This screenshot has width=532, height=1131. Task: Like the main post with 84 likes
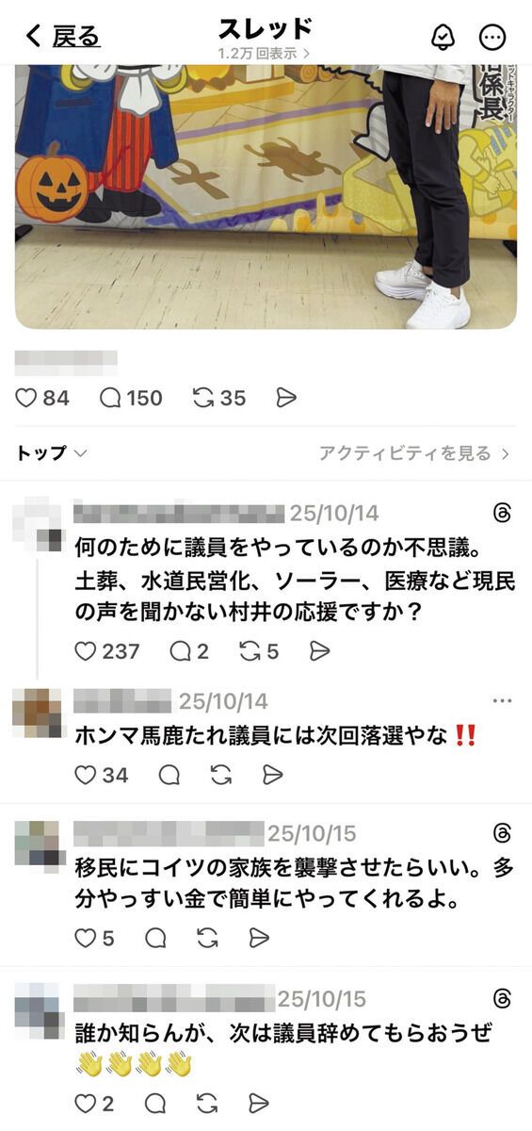pyautogui.click(x=42, y=399)
